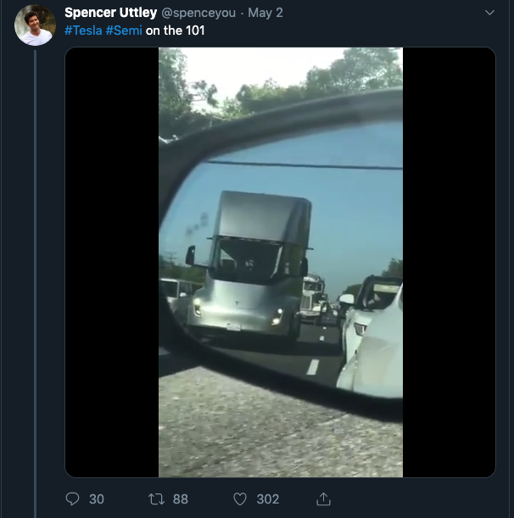
Task: Retweet using the retweet arrows icon
Action: pyautogui.click(x=156, y=499)
